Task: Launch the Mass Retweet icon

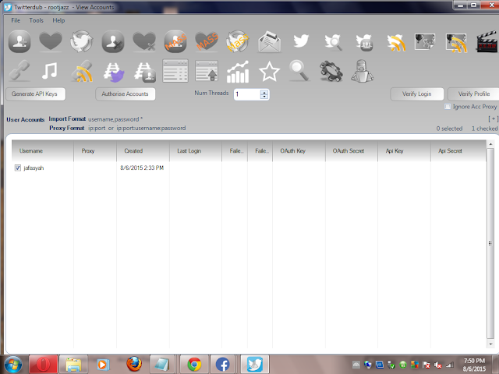Action: coord(238,41)
